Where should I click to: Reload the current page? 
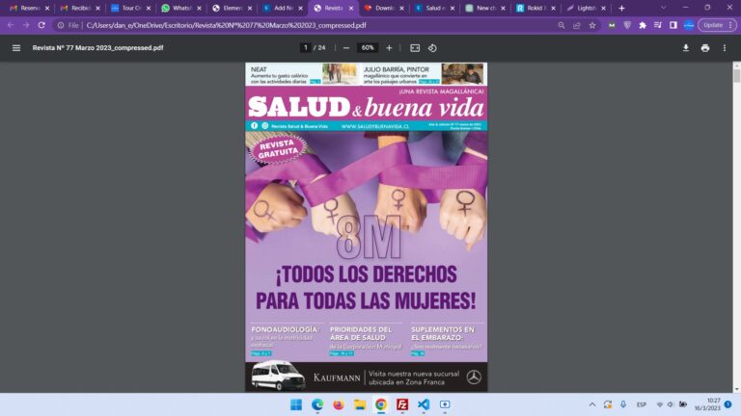click(41, 25)
